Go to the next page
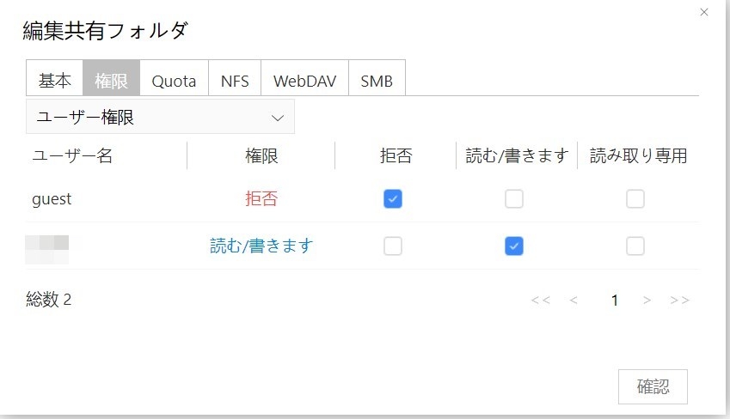Screen dimensions: 730x419 click(x=647, y=300)
